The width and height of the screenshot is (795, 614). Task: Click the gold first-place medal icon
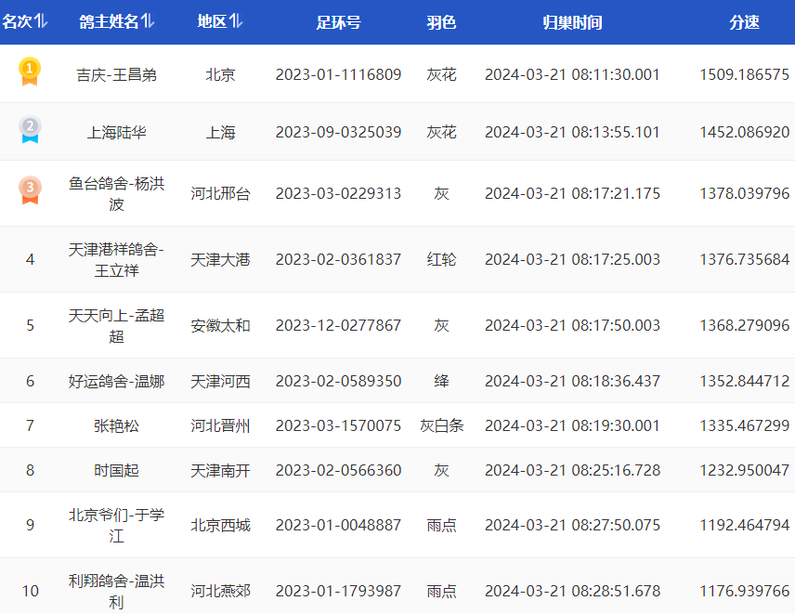(x=30, y=72)
